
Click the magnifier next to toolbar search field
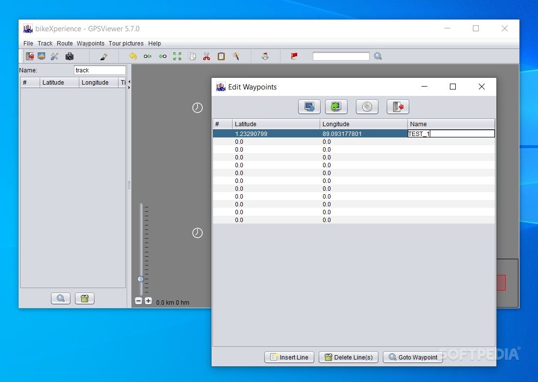(378, 56)
